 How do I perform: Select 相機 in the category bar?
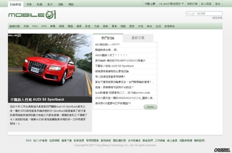click(61, 26)
